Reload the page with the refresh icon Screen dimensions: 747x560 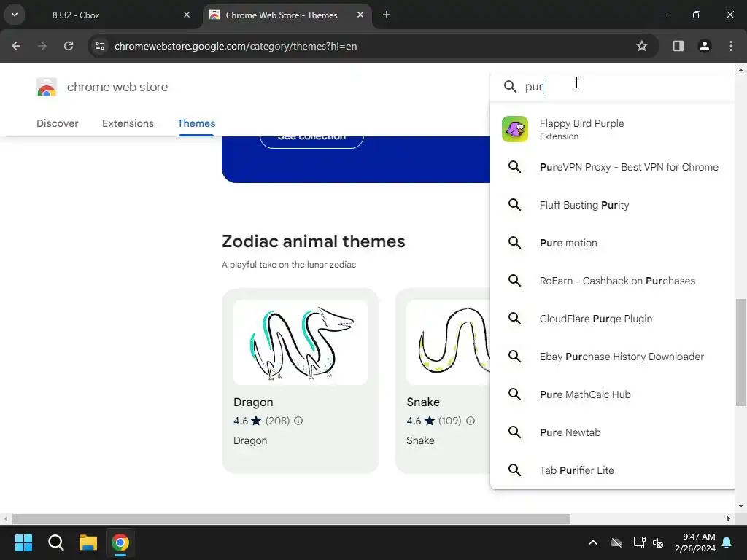pyautogui.click(x=69, y=46)
